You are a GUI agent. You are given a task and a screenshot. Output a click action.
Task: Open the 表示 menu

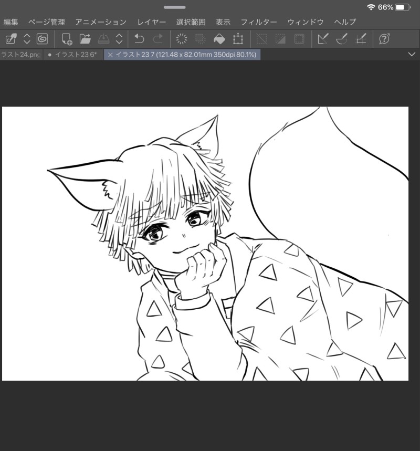click(x=223, y=22)
